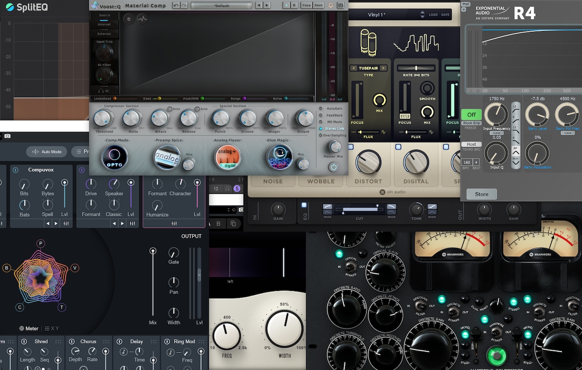Screen dimensions: 582x370
Task: Select OPTO comp mode badge
Action: (114, 157)
